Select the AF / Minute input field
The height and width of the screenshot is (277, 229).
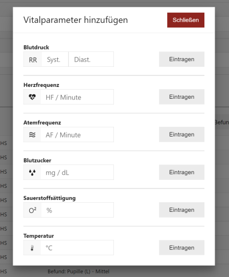click(77, 135)
